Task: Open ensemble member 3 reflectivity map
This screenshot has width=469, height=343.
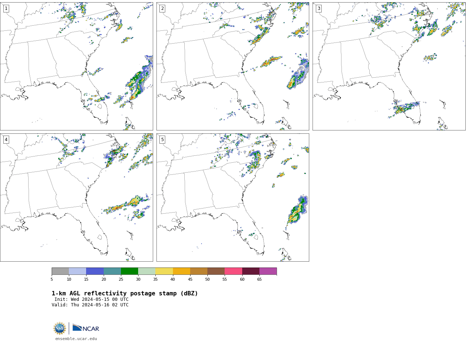Action: (389, 66)
